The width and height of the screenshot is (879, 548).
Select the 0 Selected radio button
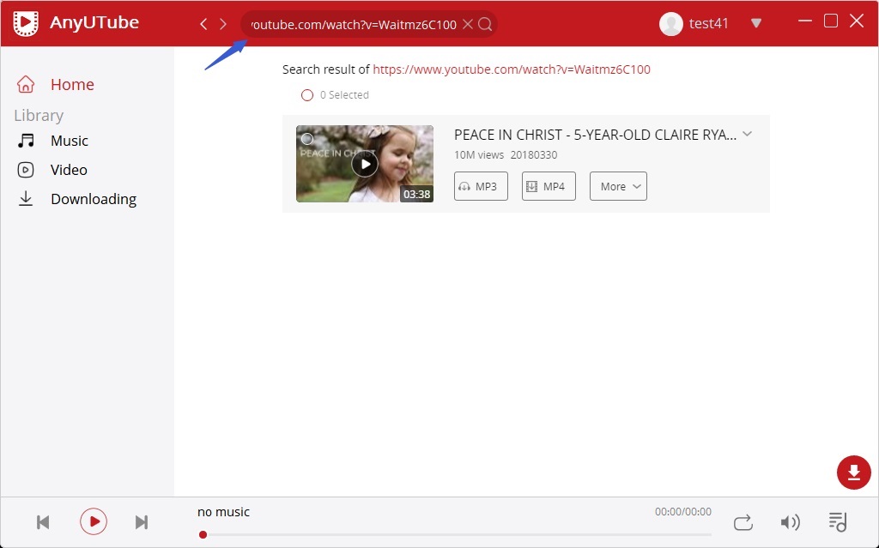(x=307, y=95)
